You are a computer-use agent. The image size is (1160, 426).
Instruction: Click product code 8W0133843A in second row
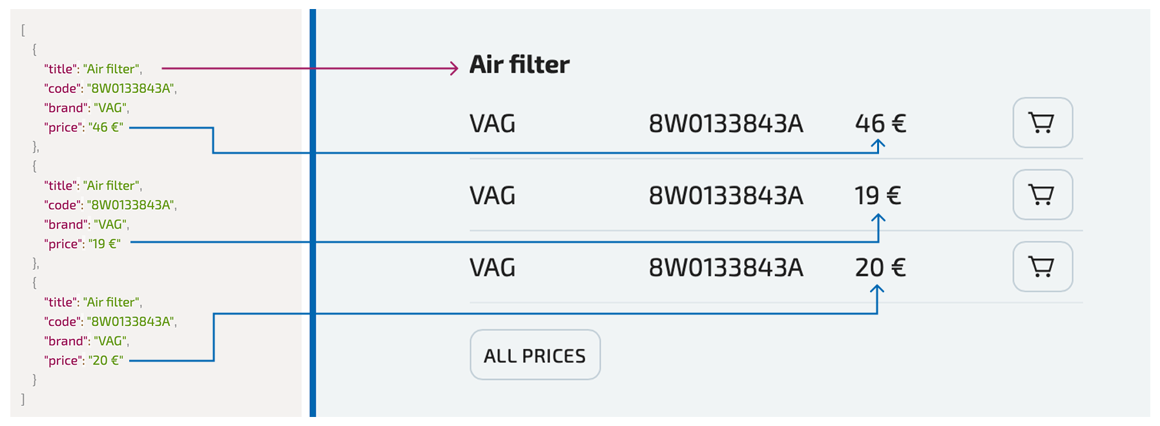[726, 196]
